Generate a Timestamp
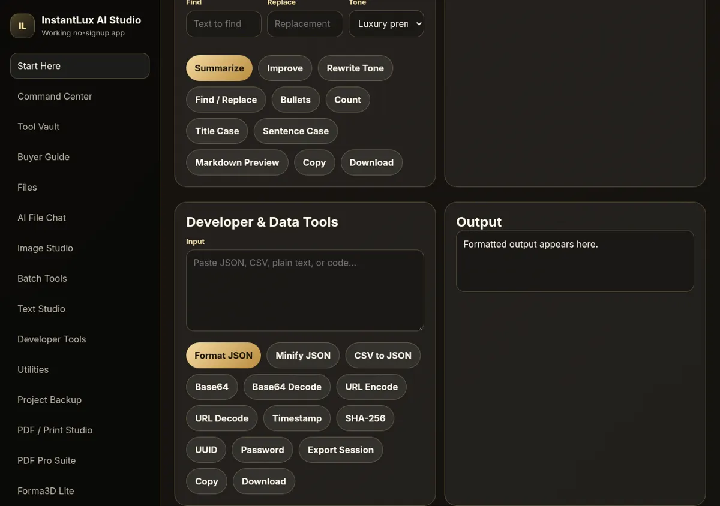Screen dimensions: 720x506 pos(297,418)
